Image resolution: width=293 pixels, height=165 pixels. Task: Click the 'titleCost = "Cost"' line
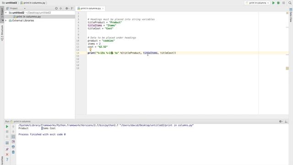tap(100, 28)
